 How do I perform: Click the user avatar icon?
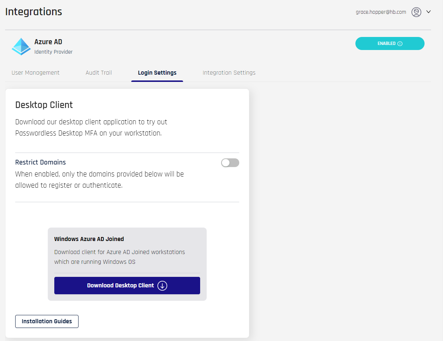[x=416, y=12]
